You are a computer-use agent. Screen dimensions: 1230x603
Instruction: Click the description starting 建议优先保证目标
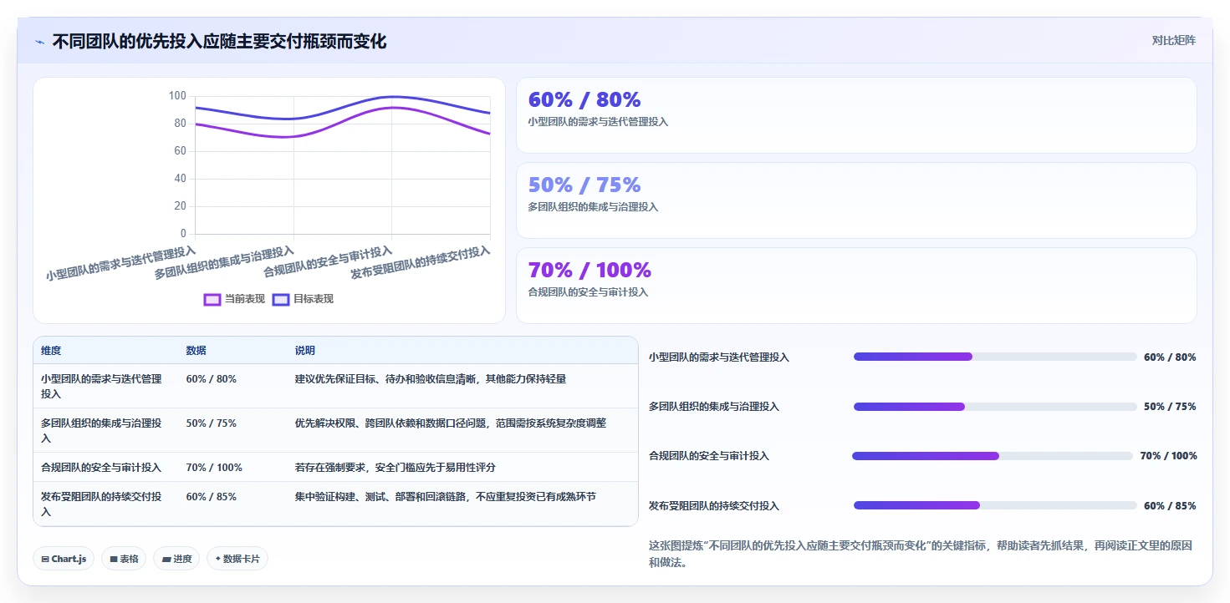[x=431, y=379]
